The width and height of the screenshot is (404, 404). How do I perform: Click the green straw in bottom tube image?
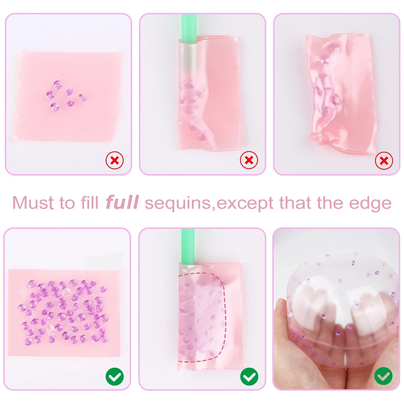(x=189, y=246)
